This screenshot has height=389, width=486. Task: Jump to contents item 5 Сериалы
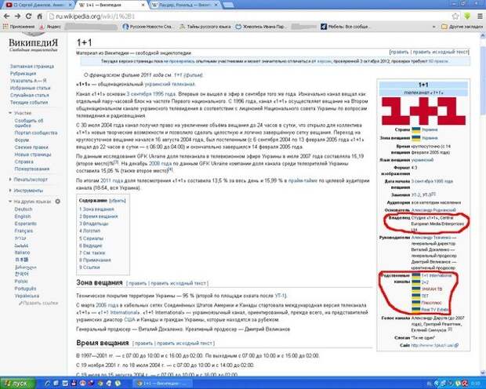pyautogui.click(x=91, y=238)
